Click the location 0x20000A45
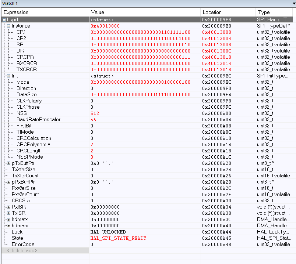Viewport: 296px width, 264px height. coord(217,238)
